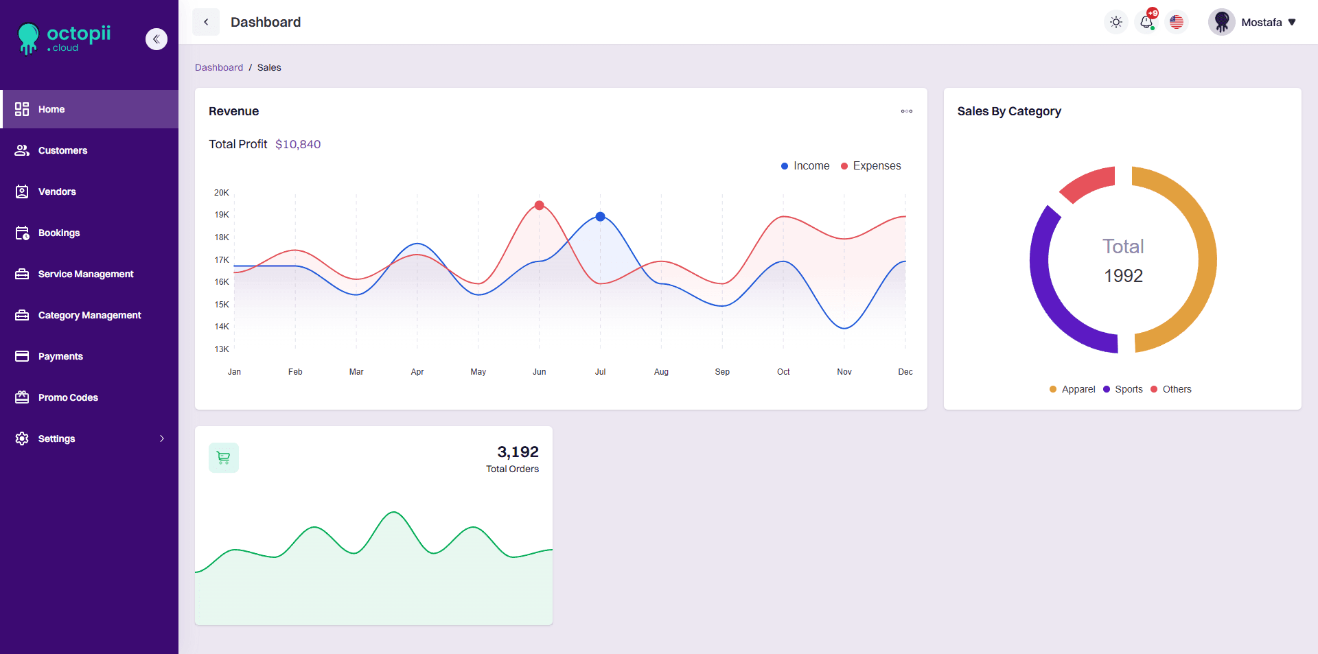
Task: Select Payments in the sidebar
Action: click(x=60, y=356)
